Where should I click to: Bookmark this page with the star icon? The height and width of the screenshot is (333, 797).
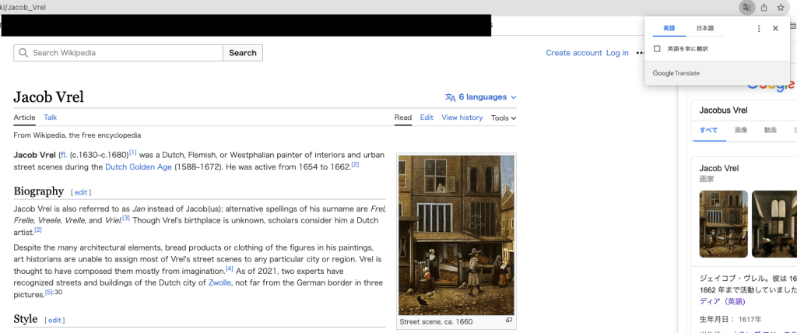[x=781, y=7]
